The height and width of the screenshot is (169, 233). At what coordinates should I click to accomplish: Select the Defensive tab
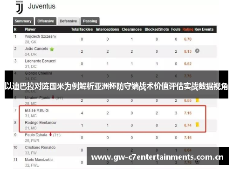point(69,21)
